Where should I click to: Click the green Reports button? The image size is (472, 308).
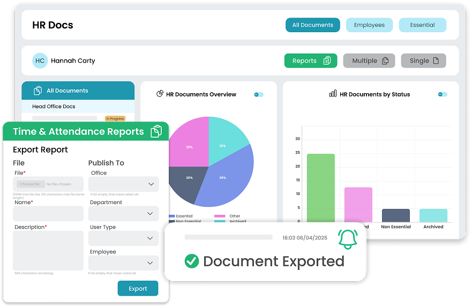pyautogui.click(x=311, y=61)
